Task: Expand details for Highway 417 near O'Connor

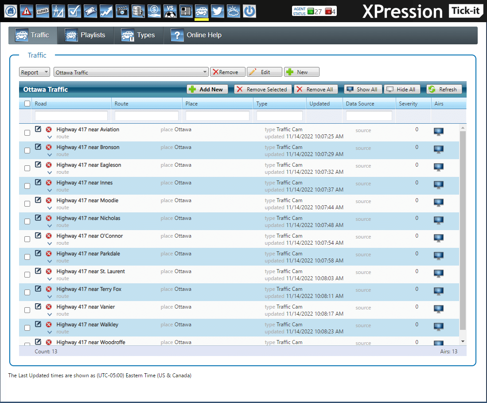Action: click(50, 243)
